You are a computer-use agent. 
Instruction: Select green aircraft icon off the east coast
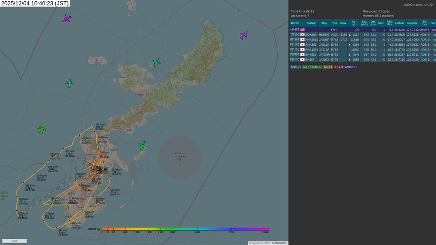pyautogui.click(x=143, y=145)
